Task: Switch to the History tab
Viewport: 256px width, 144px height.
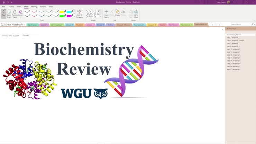Action: tap(34, 7)
